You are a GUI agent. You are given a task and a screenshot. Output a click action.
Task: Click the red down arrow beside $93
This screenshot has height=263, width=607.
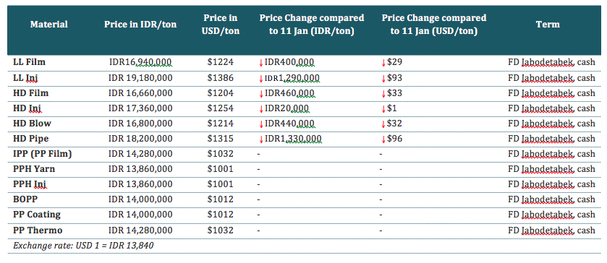383,78
